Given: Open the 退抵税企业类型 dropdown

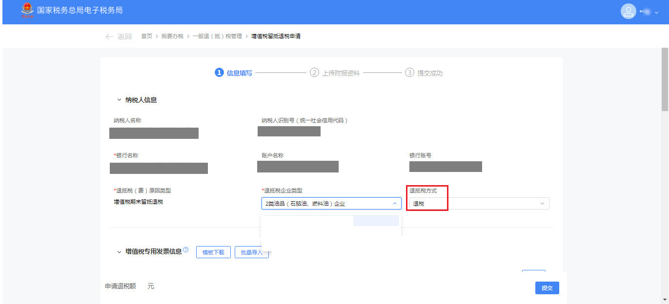Looking at the screenshot, I should (x=331, y=204).
